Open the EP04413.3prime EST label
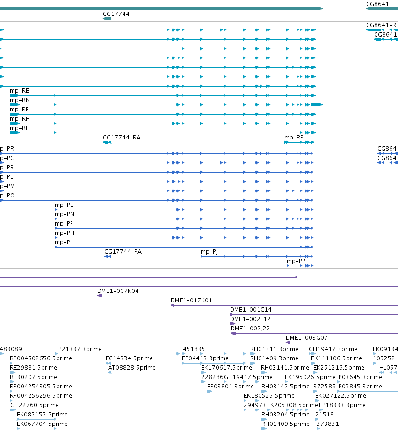This screenshot has height=431, width=398. pos(205,358)
